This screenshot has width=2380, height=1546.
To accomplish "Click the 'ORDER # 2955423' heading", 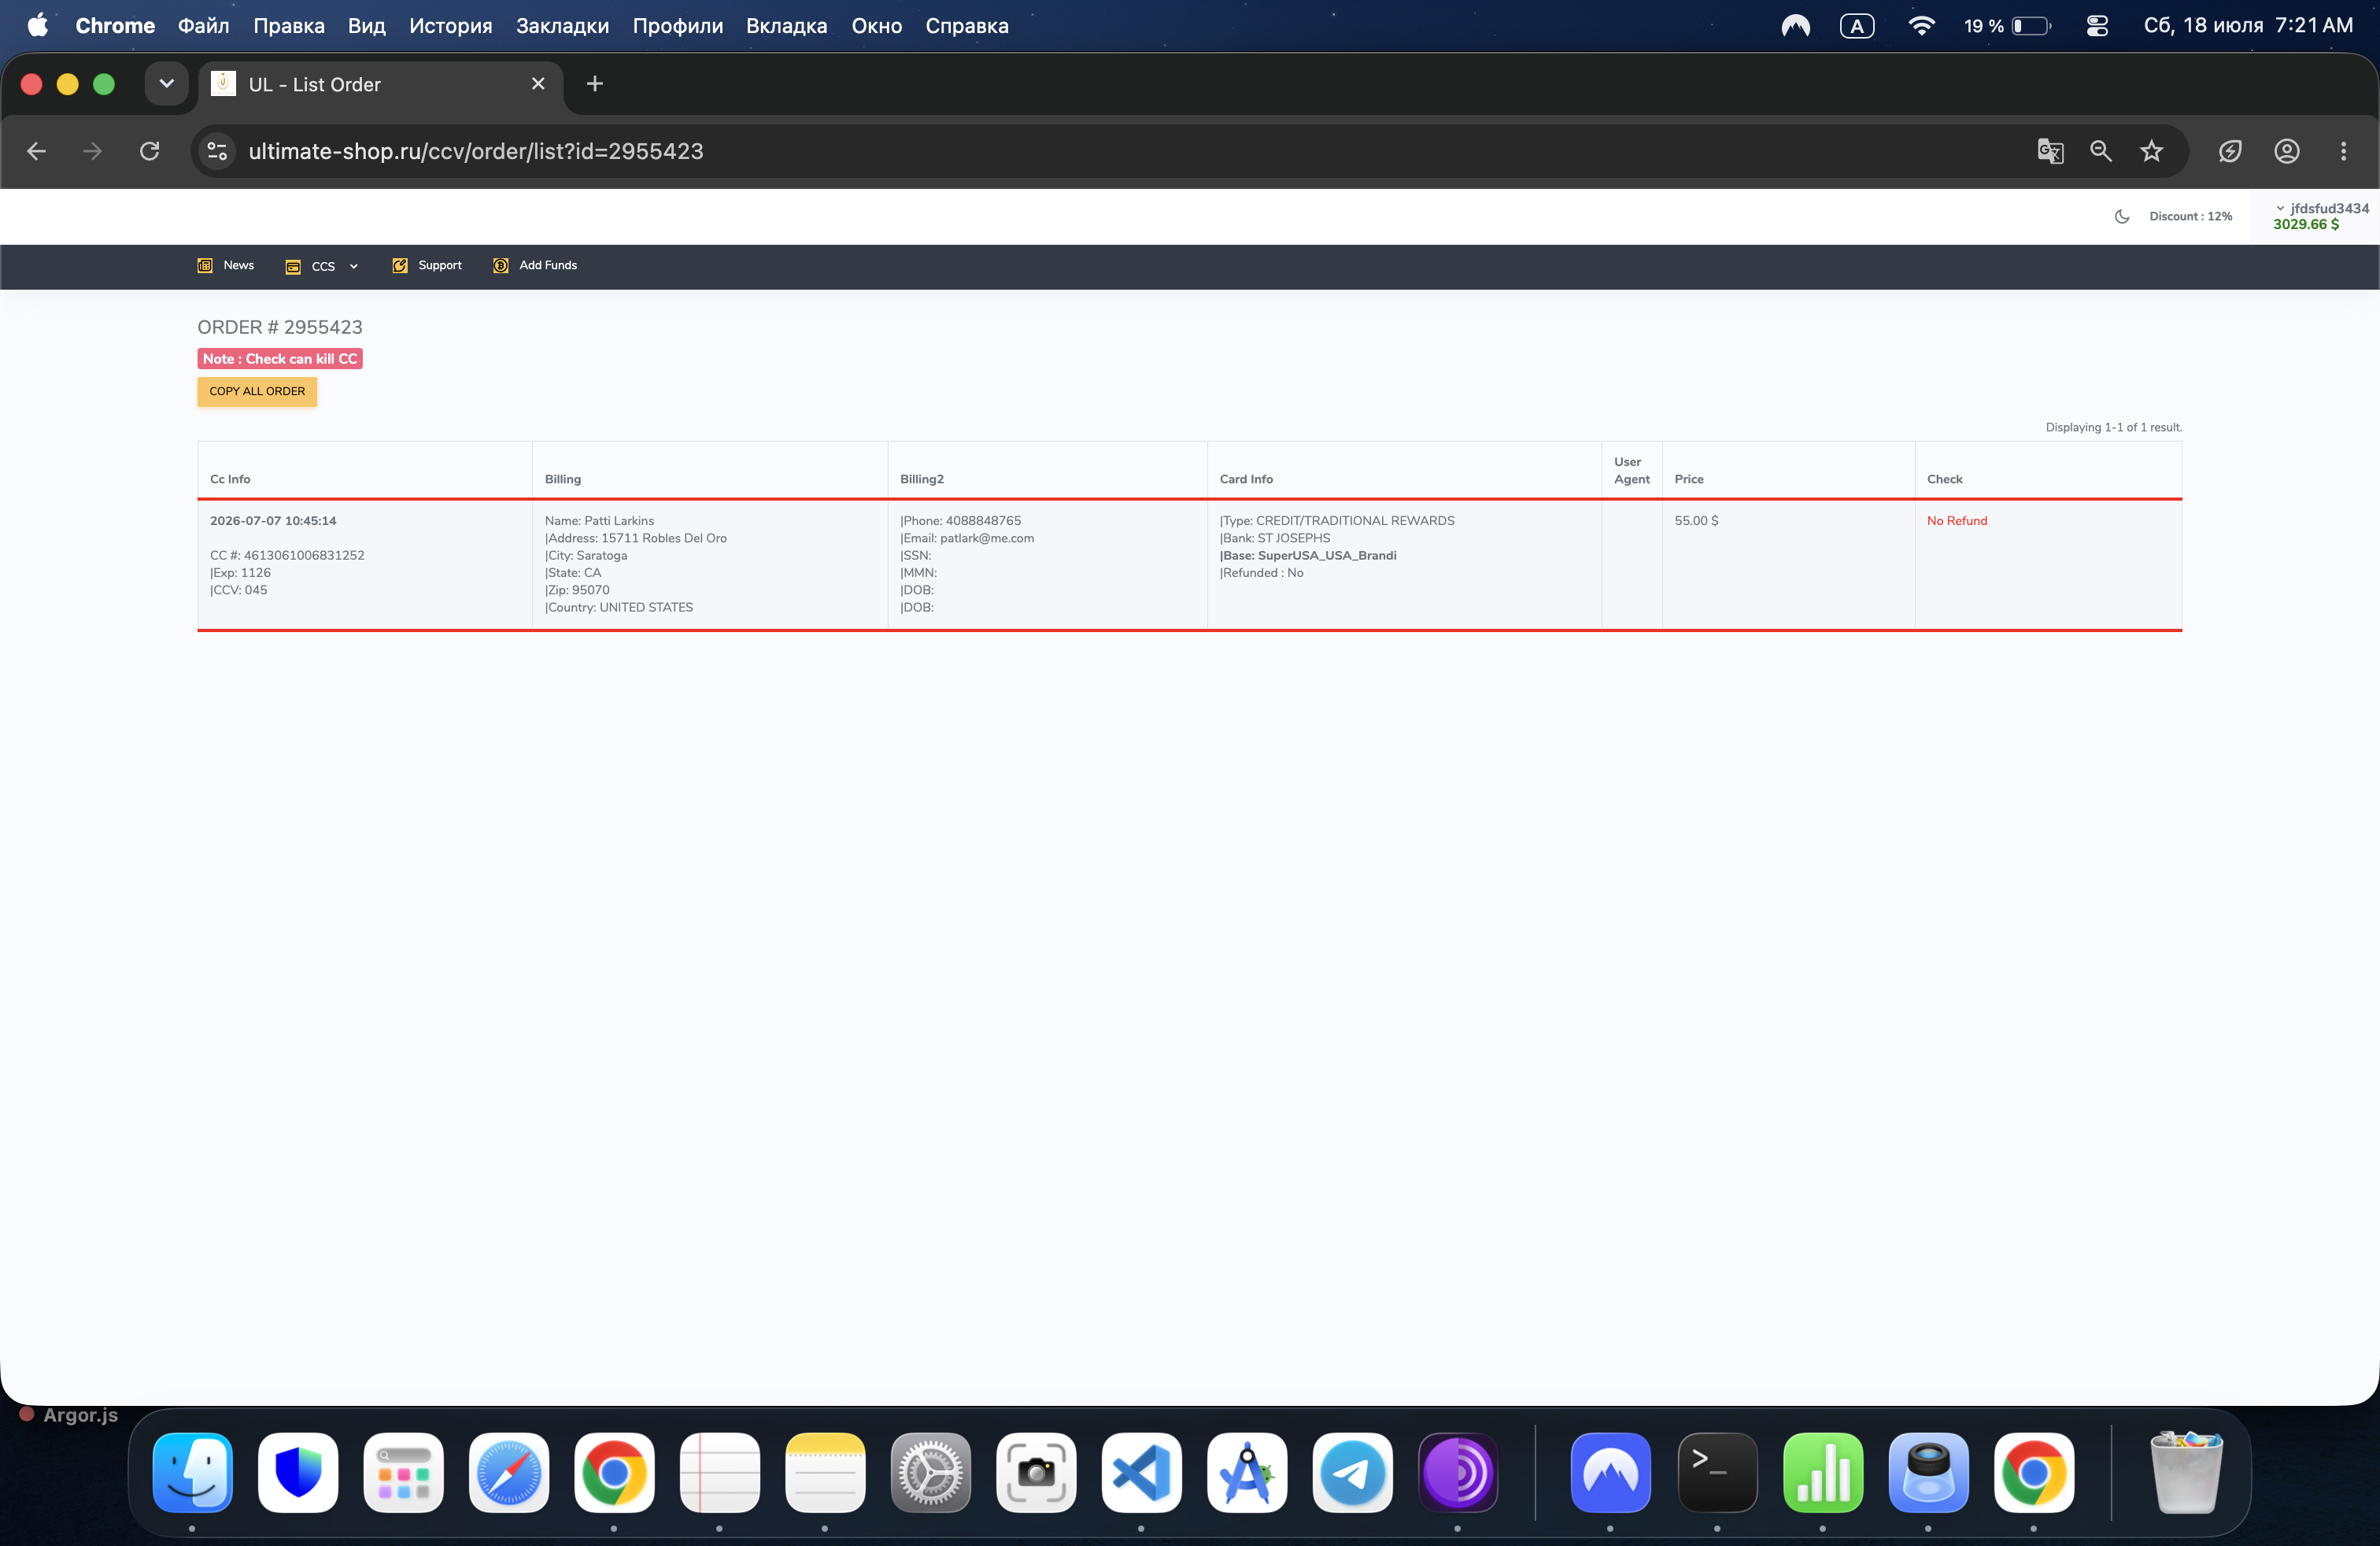I will (x=280, y=327).
